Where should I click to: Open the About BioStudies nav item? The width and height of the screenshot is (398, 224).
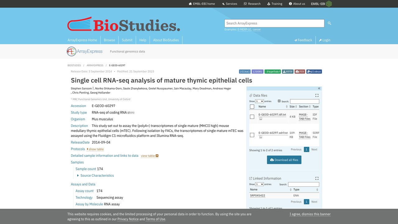[x=166, y=40]
